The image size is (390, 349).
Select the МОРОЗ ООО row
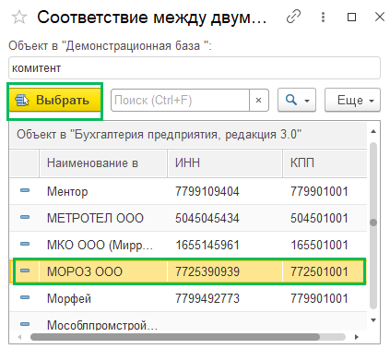coord(188,271)
